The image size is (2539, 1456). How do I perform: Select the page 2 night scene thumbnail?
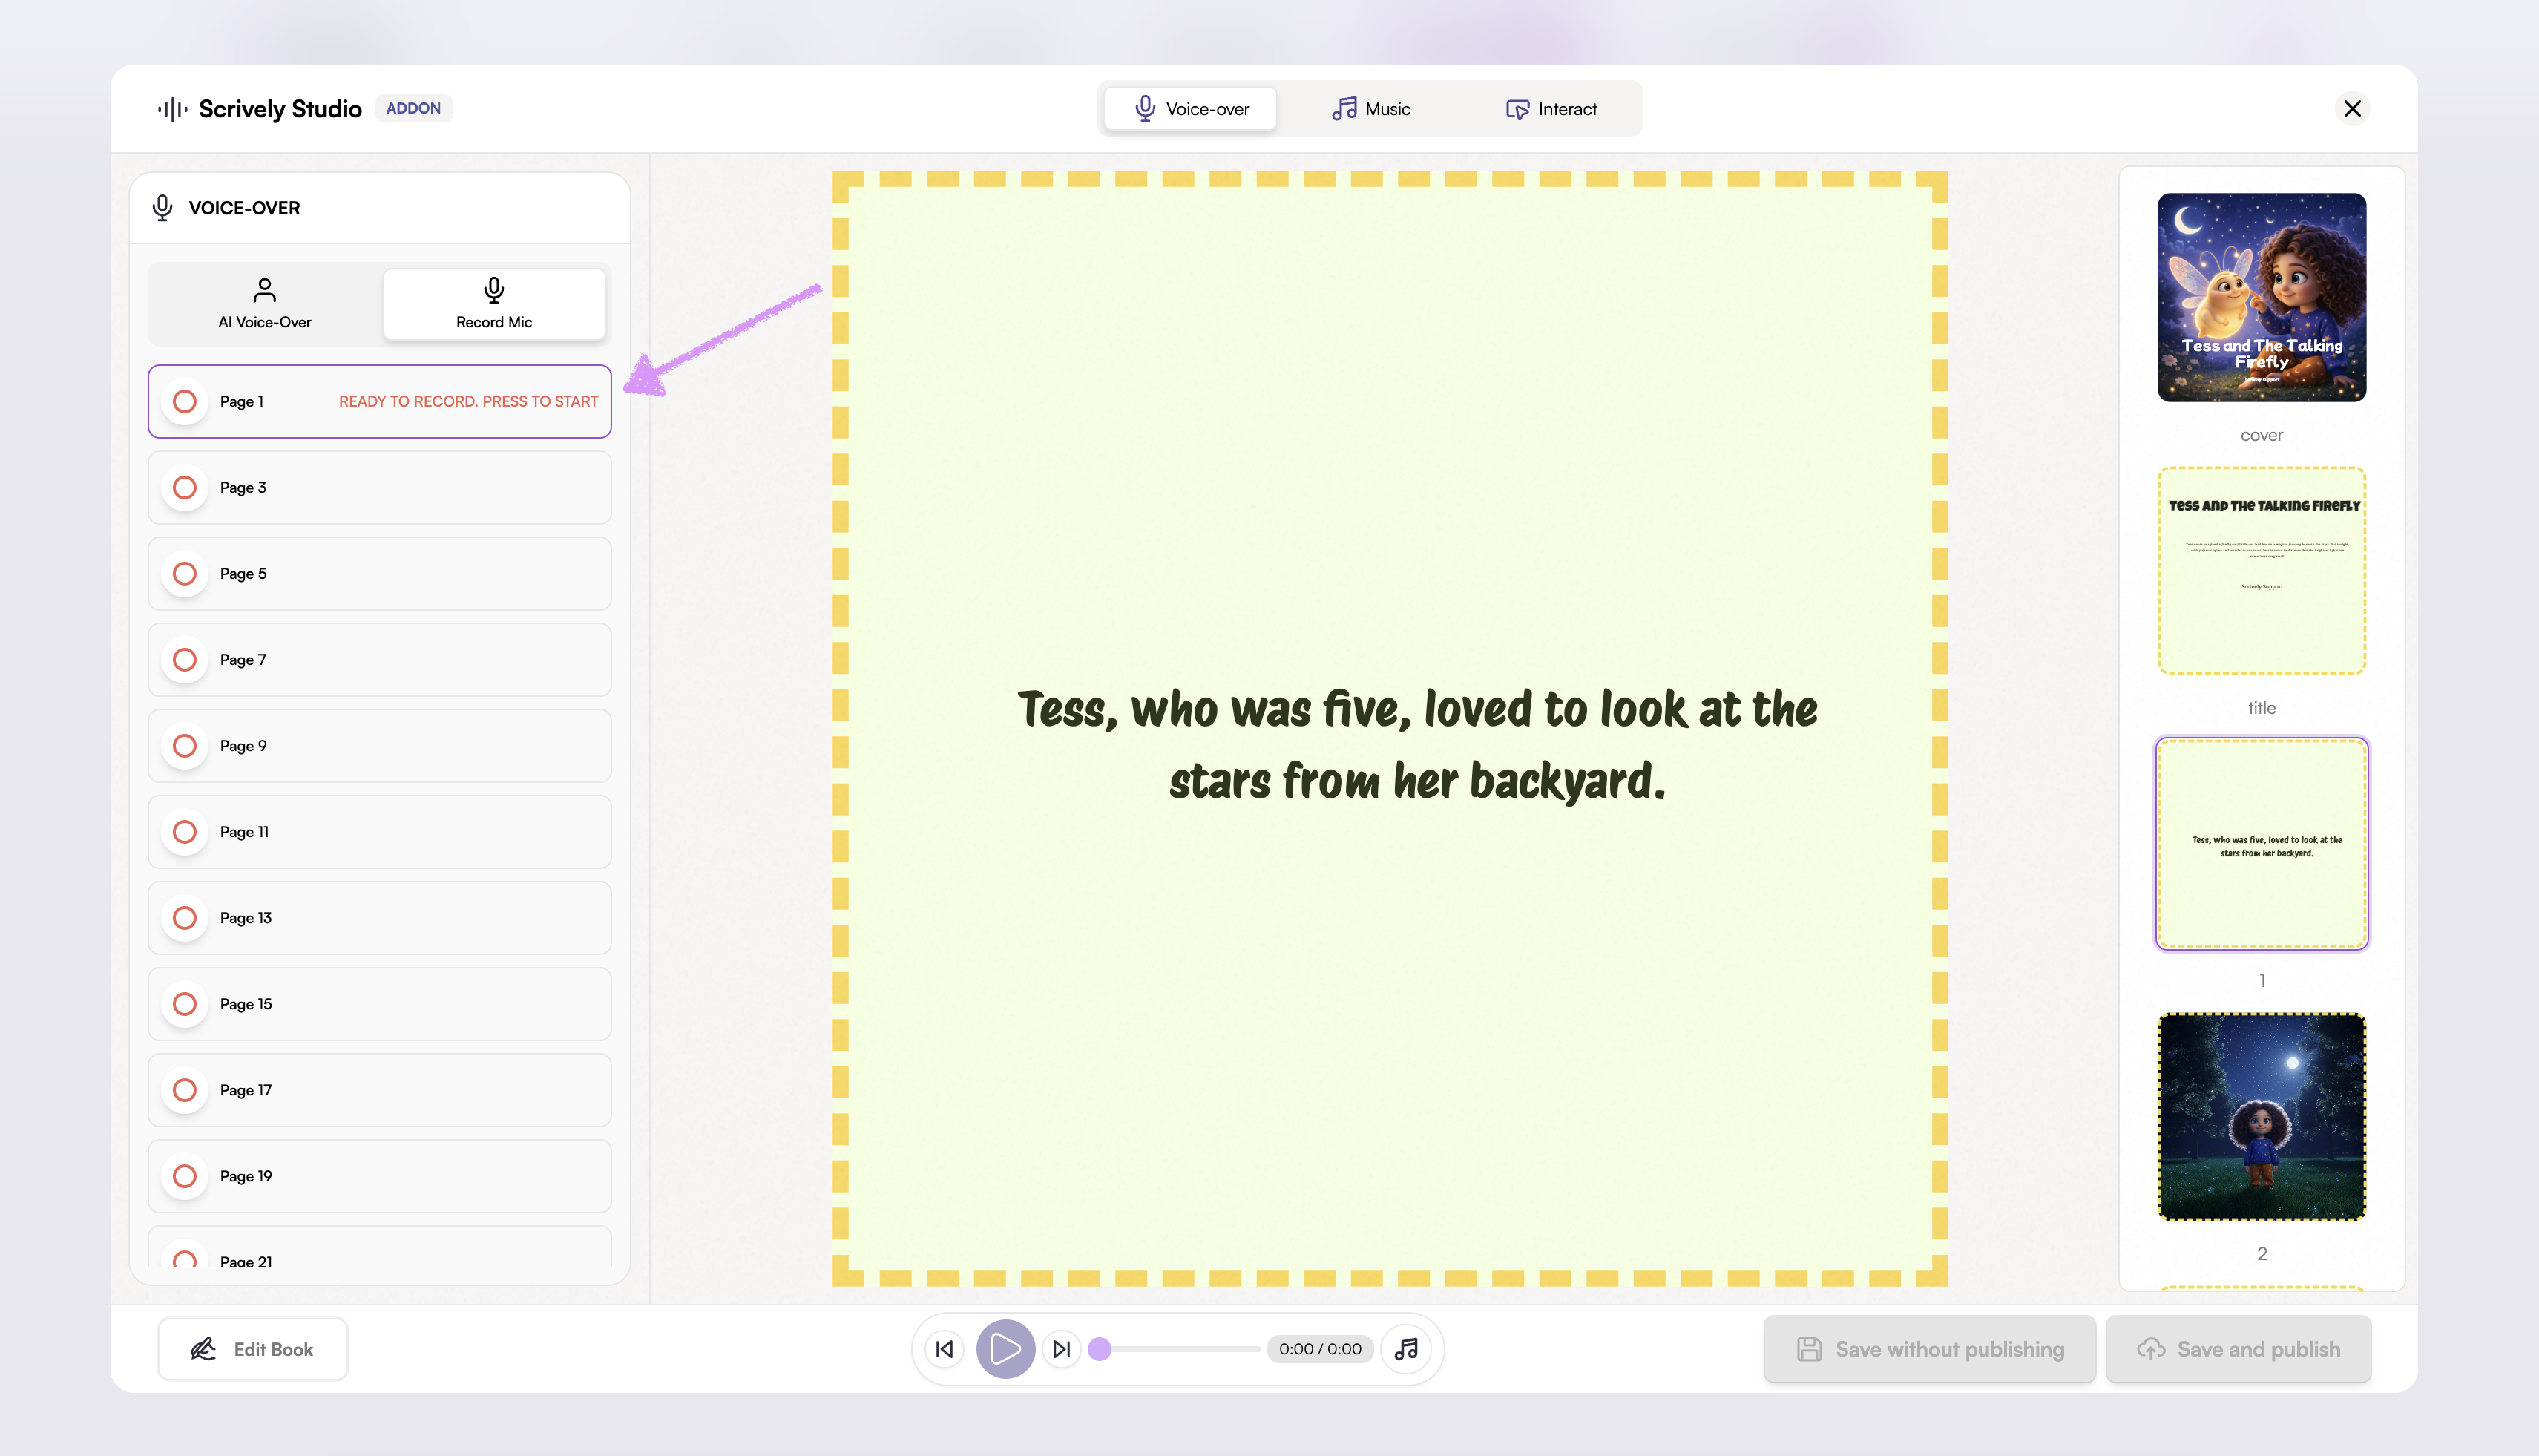point(2261,1117)
